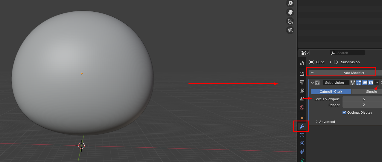Click the Subdivision breadcrumb label
382x162 pixels.
[x=350, y=62]
